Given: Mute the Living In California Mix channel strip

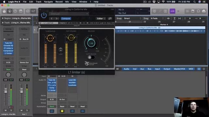Looking at the screenshot, I should [6, 110].
